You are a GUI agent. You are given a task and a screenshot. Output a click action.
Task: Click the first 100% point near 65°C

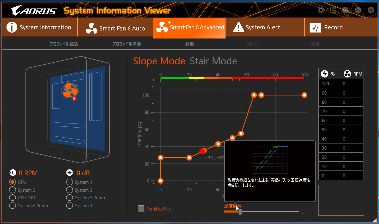pos(254,95)
